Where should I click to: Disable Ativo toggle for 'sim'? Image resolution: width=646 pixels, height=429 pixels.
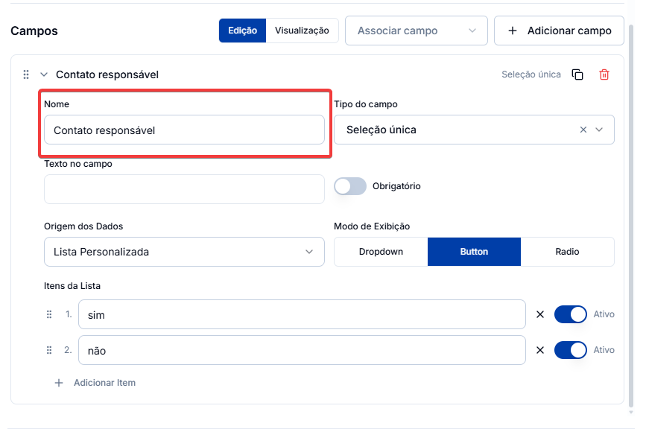571,314
